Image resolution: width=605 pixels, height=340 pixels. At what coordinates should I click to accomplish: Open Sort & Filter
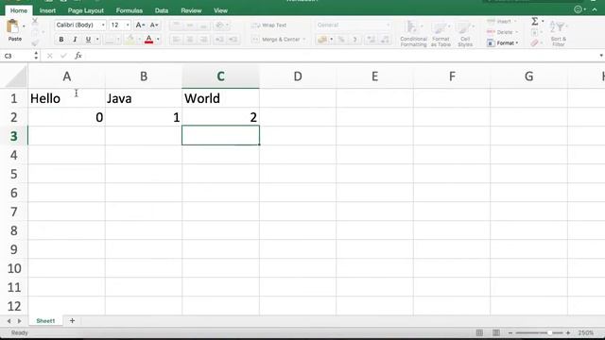[x=559, y=33]
